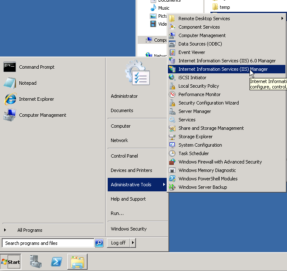Click the highlighted IIS Manager icon
The width and height of the screenshot is (287, 271).
coord(172,69)
